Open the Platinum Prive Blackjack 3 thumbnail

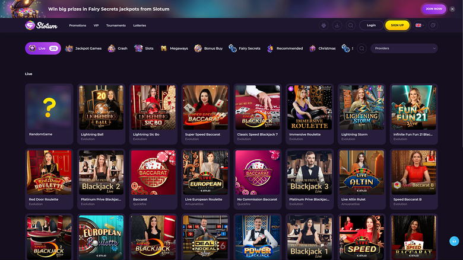click(309, 172)
